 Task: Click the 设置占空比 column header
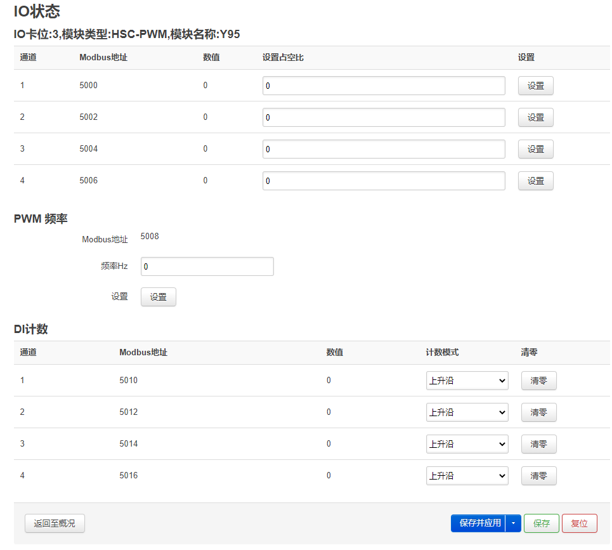pos(283,58)
